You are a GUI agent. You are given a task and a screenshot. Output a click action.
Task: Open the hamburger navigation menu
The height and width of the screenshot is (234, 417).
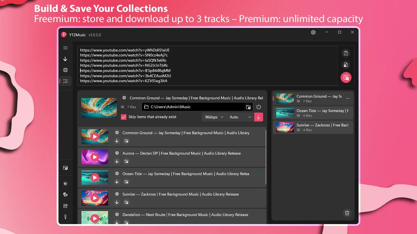coord(65,48)
